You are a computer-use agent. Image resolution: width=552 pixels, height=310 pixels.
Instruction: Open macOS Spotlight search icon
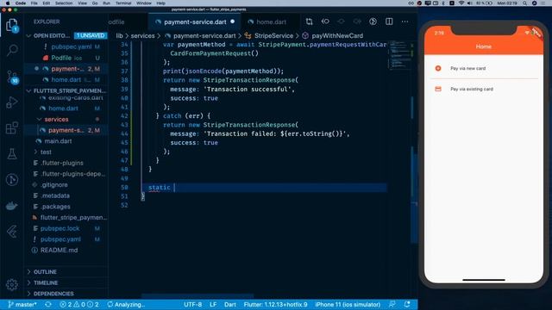[x=524, y=3]
